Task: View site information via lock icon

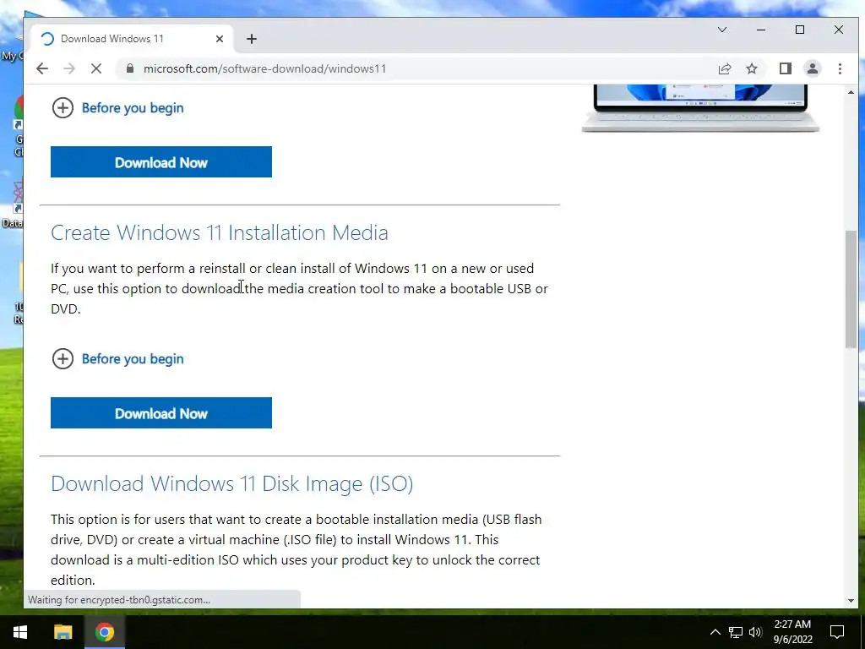Action: tap(130, 68)
